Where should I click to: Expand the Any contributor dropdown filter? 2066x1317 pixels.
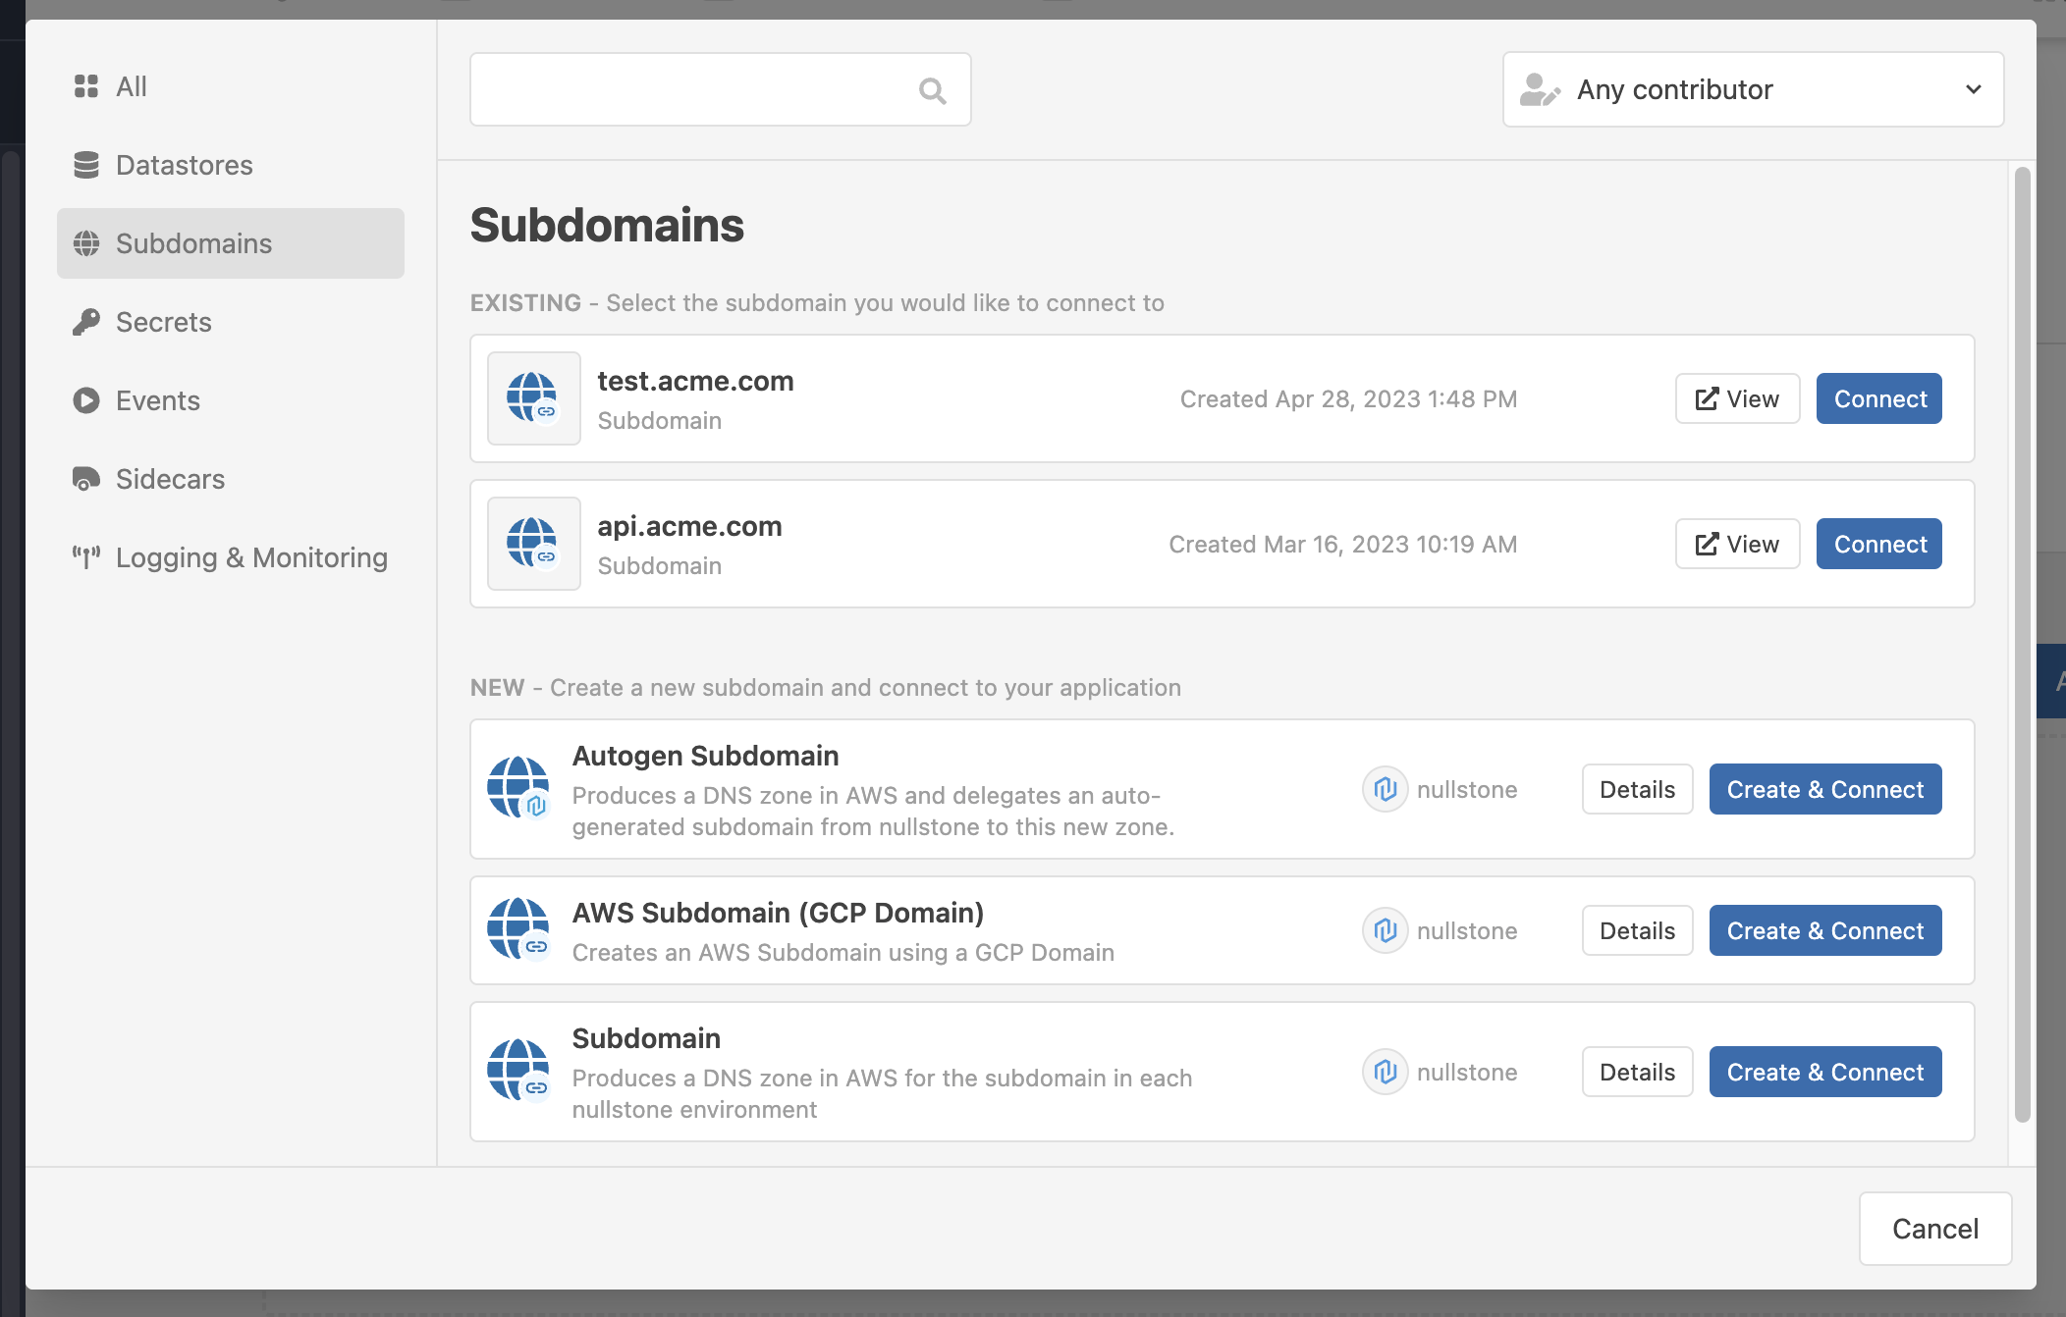(1753, 88)
